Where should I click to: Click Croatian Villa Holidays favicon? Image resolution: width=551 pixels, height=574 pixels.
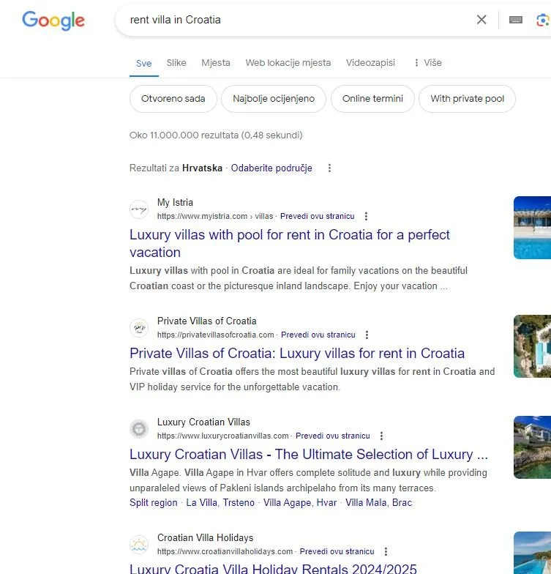[139, 545]
